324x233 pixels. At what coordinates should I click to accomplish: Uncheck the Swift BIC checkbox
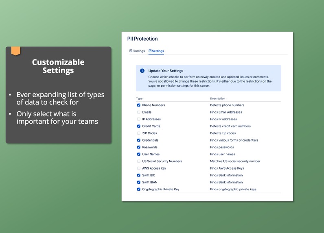coord(139,175)
